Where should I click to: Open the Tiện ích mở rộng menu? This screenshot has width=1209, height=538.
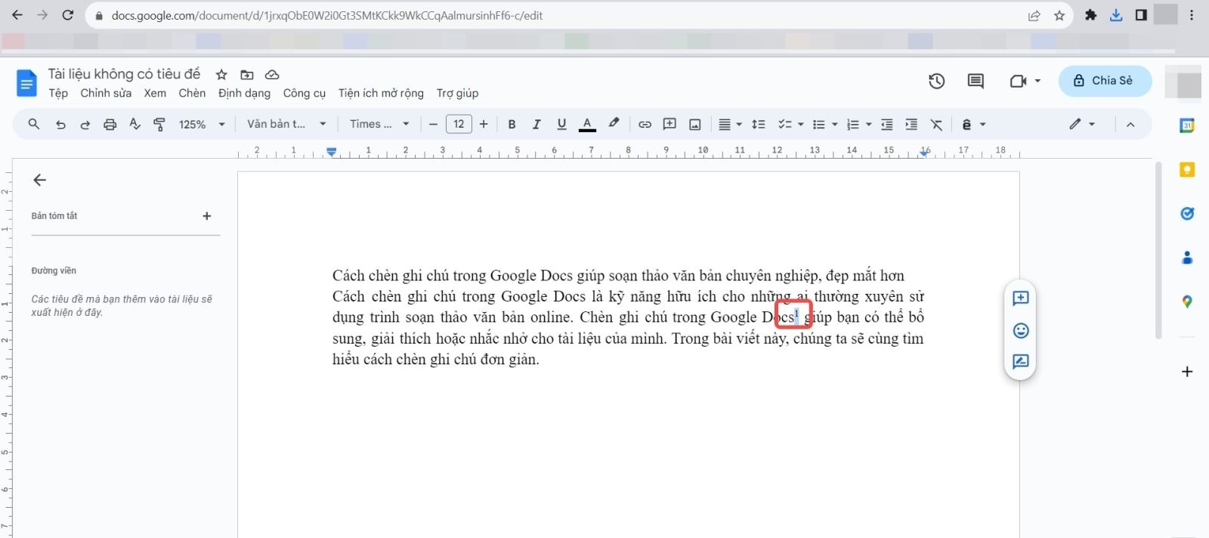tap(381, 93)
